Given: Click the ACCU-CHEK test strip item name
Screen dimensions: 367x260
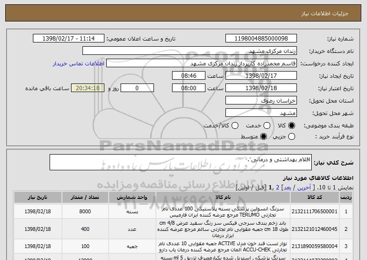Looking at the screenshot, I should coord(223,247).
